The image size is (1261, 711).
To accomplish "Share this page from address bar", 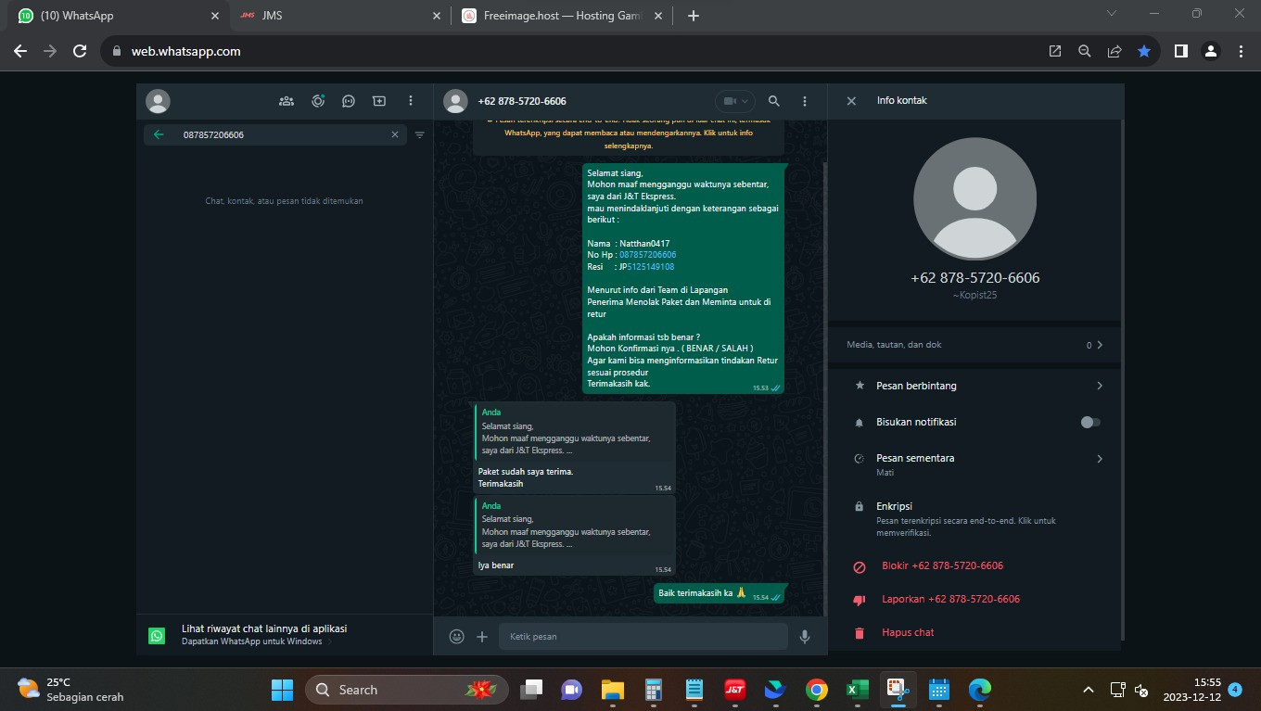I will coord(1115,52).
